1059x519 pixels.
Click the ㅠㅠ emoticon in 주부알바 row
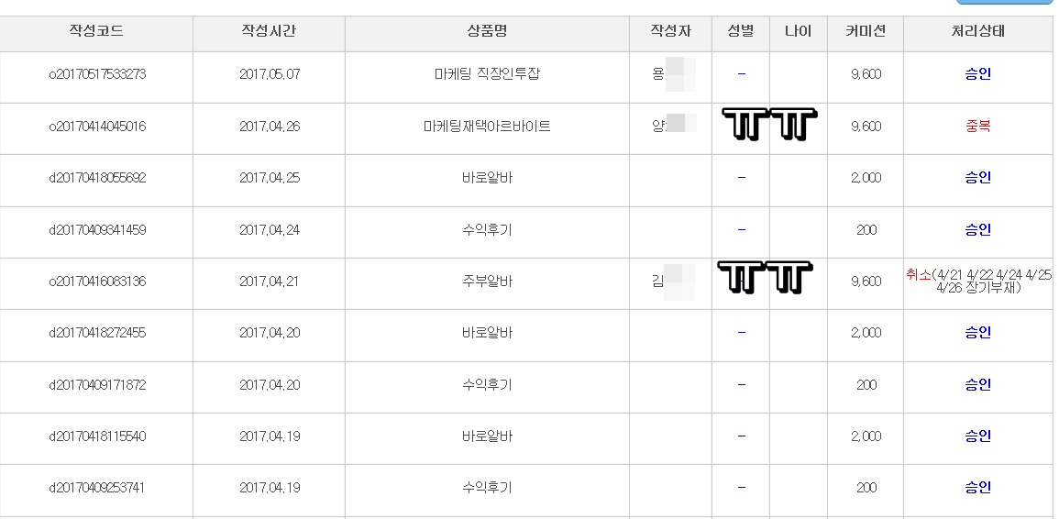pos(765,277)
